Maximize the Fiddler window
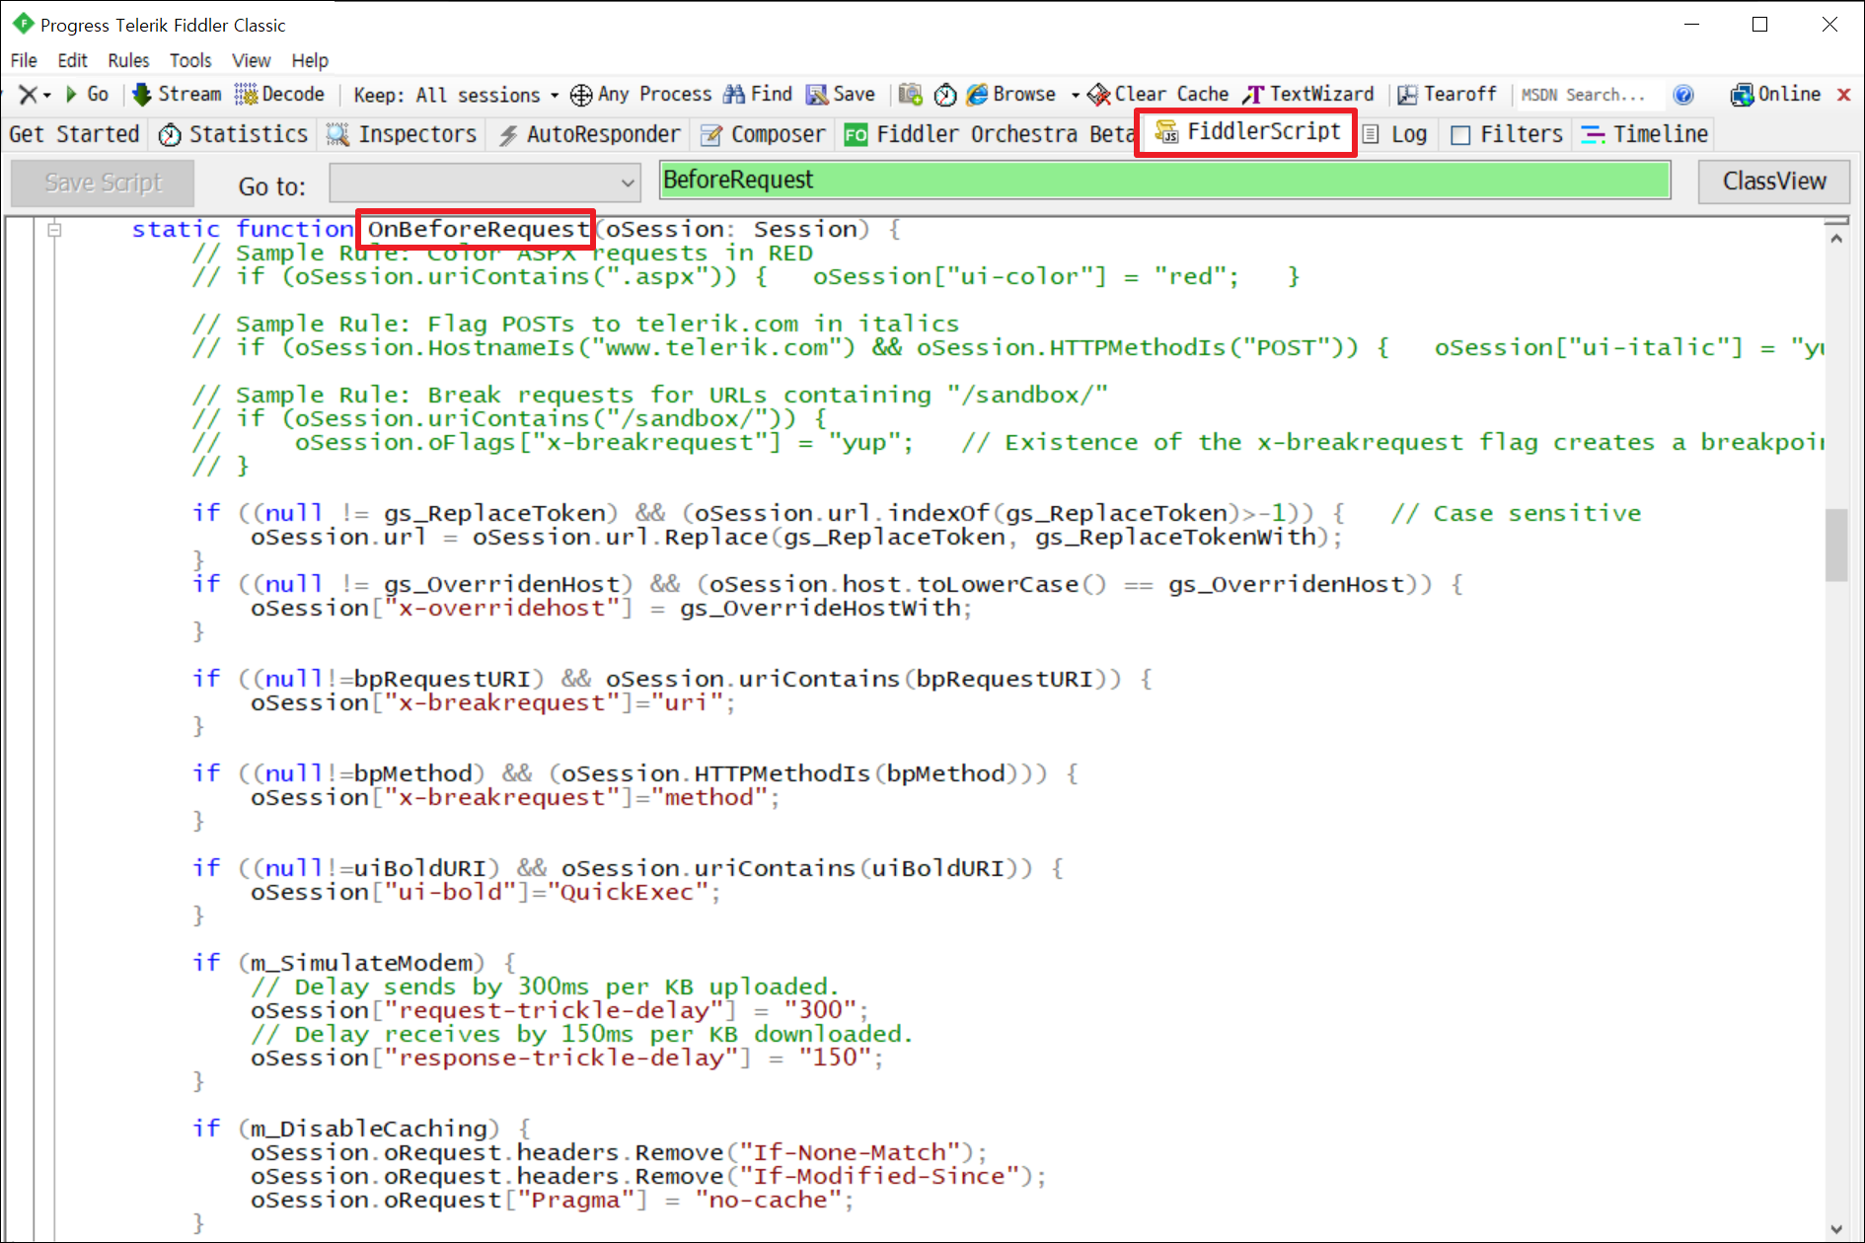The height and width of the screenshot is (1243, 1865). 1759,25
